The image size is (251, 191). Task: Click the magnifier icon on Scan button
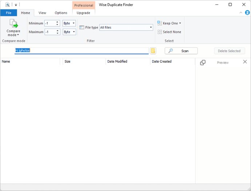[x=171, y=51]
